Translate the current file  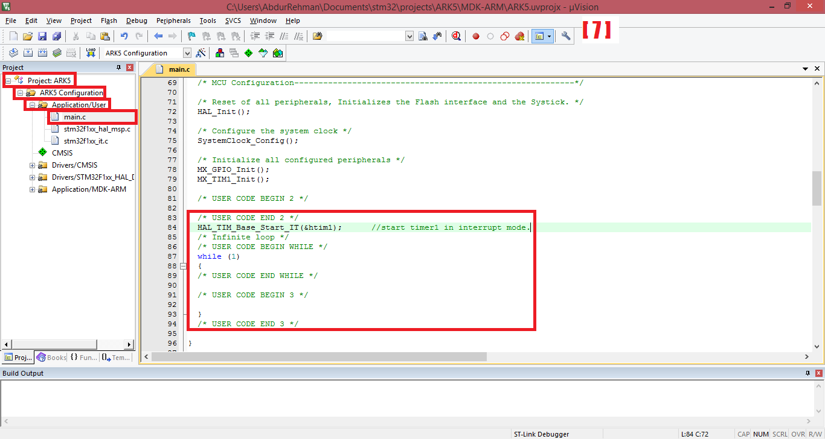(x=13, y=52)
